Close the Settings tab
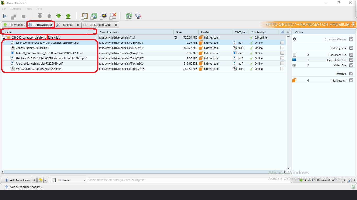This screenshot has height=200, width=357. click(x=78, y=25)
